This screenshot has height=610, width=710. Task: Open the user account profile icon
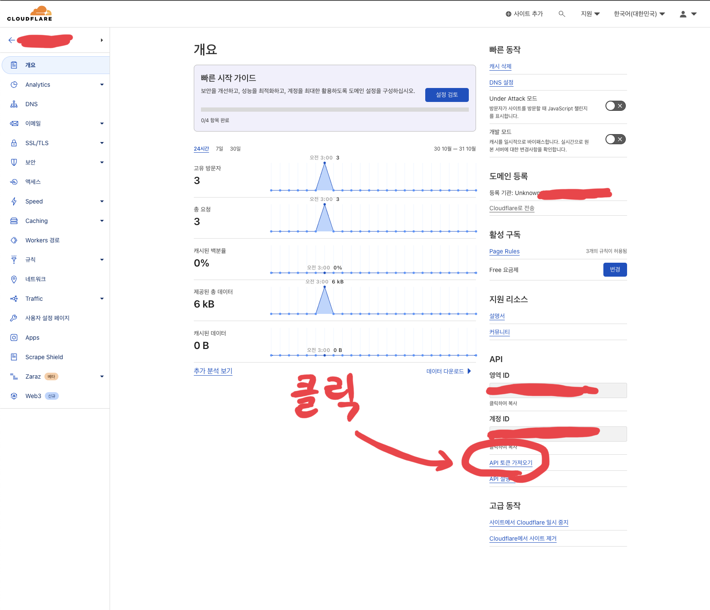(x=683, y=14)
